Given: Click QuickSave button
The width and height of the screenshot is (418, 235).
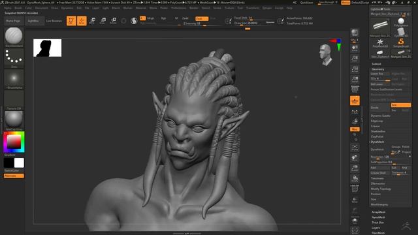Looking at the screenshot, I should coord(306,3).
